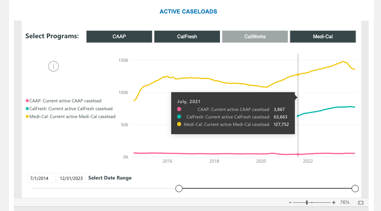Image resolution: width=381 pixels, height=211 pixels.
Task: Click the 76% zoom percentage label
Action: click(x=345, y=202)
